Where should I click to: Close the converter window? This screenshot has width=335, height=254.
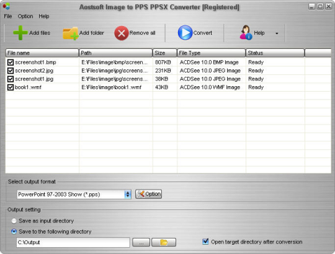pyautogui.click(x=328, y=7)
